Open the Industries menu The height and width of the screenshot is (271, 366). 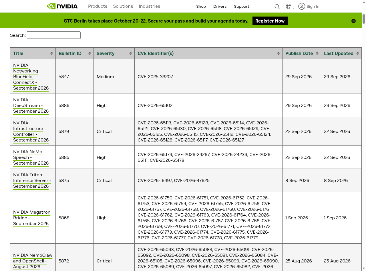pyautogui.click(x=150, y=6)
